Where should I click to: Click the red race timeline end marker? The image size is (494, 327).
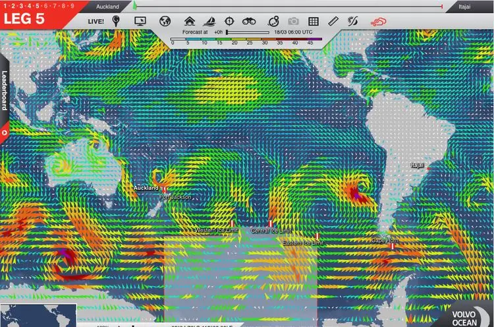point(442,7)
